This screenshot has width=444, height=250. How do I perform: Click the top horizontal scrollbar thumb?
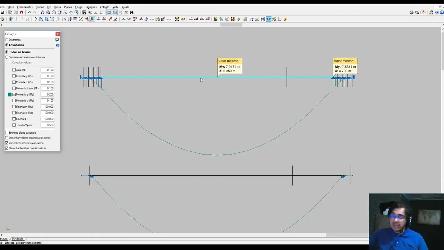pos(231,25)
